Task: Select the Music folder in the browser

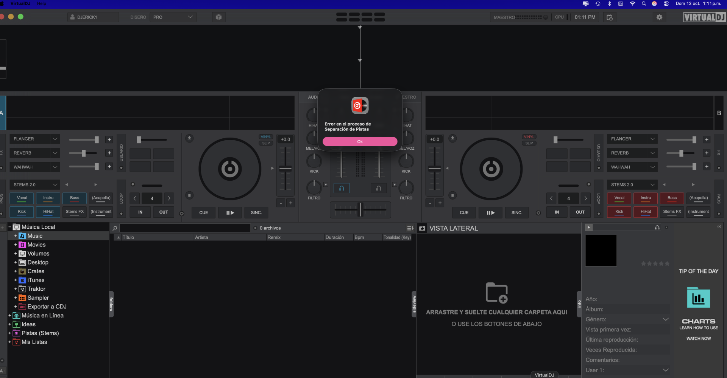Action: 35,236
